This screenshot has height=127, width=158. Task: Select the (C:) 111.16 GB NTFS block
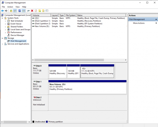click(97, 71)
